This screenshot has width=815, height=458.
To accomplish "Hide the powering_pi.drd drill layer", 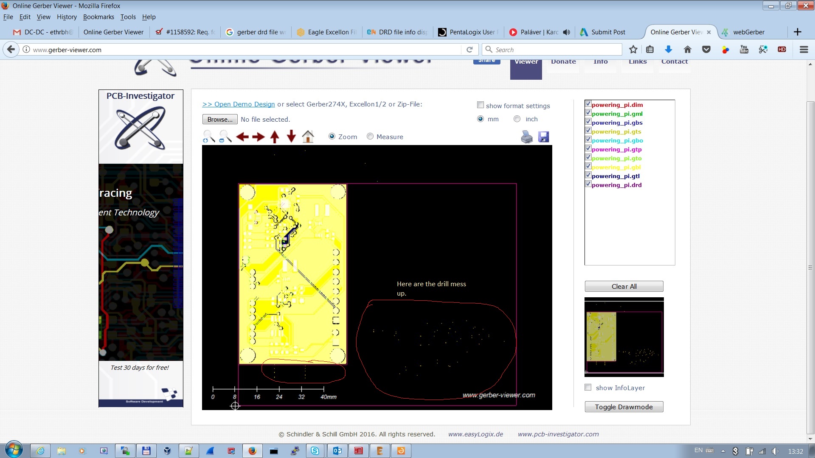I will (x=588, y=184).
